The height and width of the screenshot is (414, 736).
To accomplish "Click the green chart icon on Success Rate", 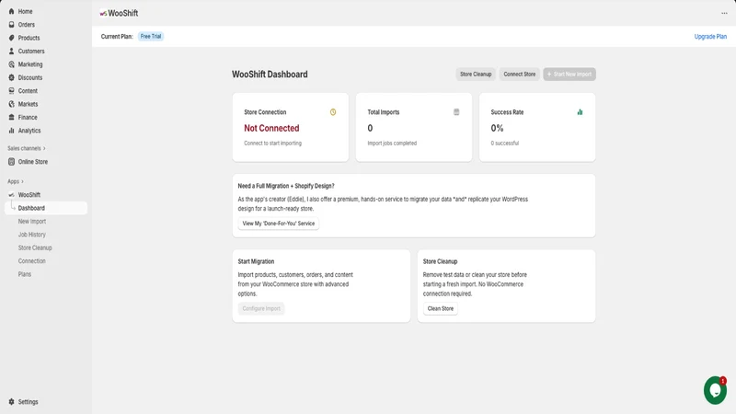I will (x=580, y=112).
